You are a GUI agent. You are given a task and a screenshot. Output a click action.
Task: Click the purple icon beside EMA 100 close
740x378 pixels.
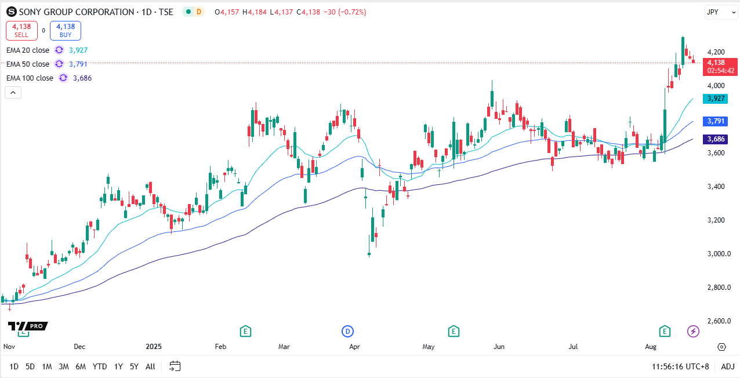(x=63, y=78)
